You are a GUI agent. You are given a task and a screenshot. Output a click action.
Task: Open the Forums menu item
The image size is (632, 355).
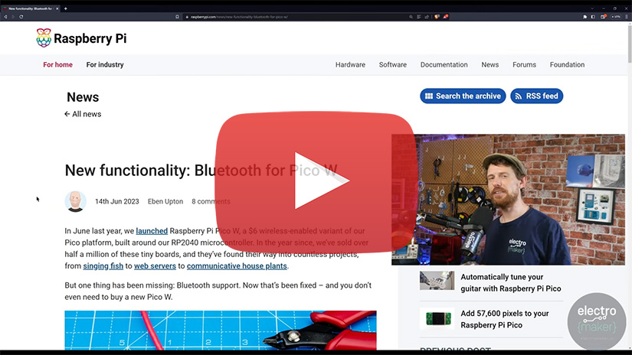pyautogui.click(x=524, y=65)
